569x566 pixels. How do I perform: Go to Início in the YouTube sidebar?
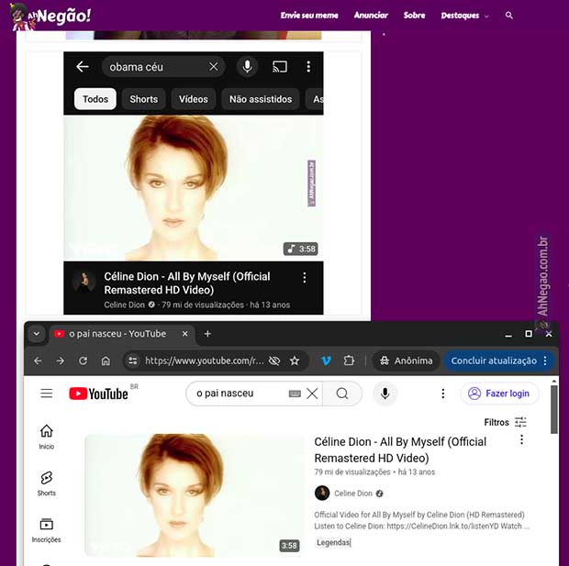pos(47,437)
